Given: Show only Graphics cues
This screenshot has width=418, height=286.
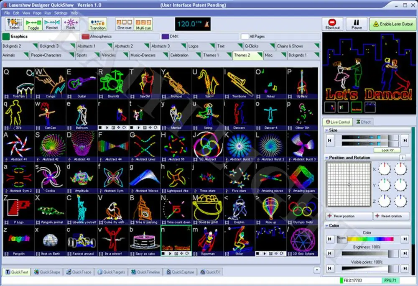Looking at the screenshot, I should pyautogui.click(x=41, y=36).
